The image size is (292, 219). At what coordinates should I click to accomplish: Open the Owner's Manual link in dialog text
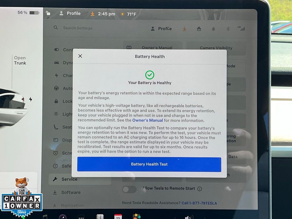coord(147,120)
